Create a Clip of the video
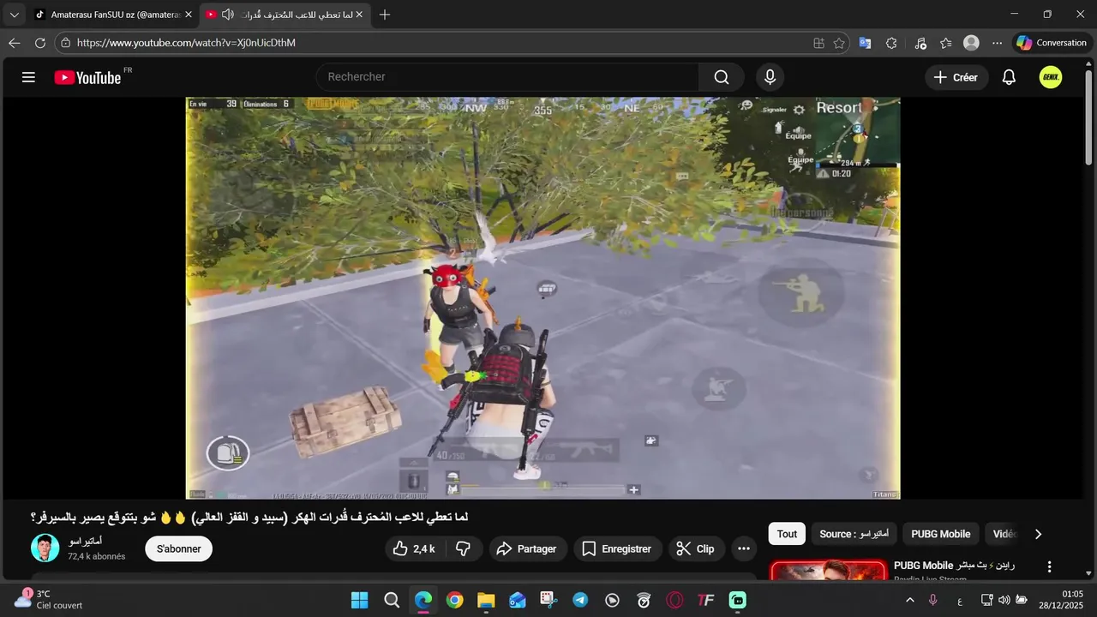1097x617 pixels. [696, 548]
